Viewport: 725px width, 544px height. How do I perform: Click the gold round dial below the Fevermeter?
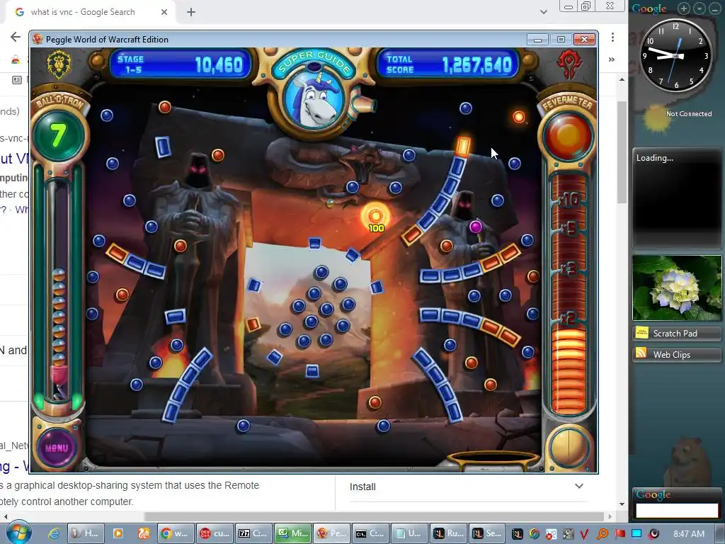[569, 447]
